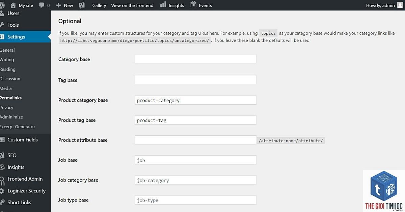The image size is (405, 212).
Task: Click the Insights bar chart icon in the top bar
Action: (163, 5)
